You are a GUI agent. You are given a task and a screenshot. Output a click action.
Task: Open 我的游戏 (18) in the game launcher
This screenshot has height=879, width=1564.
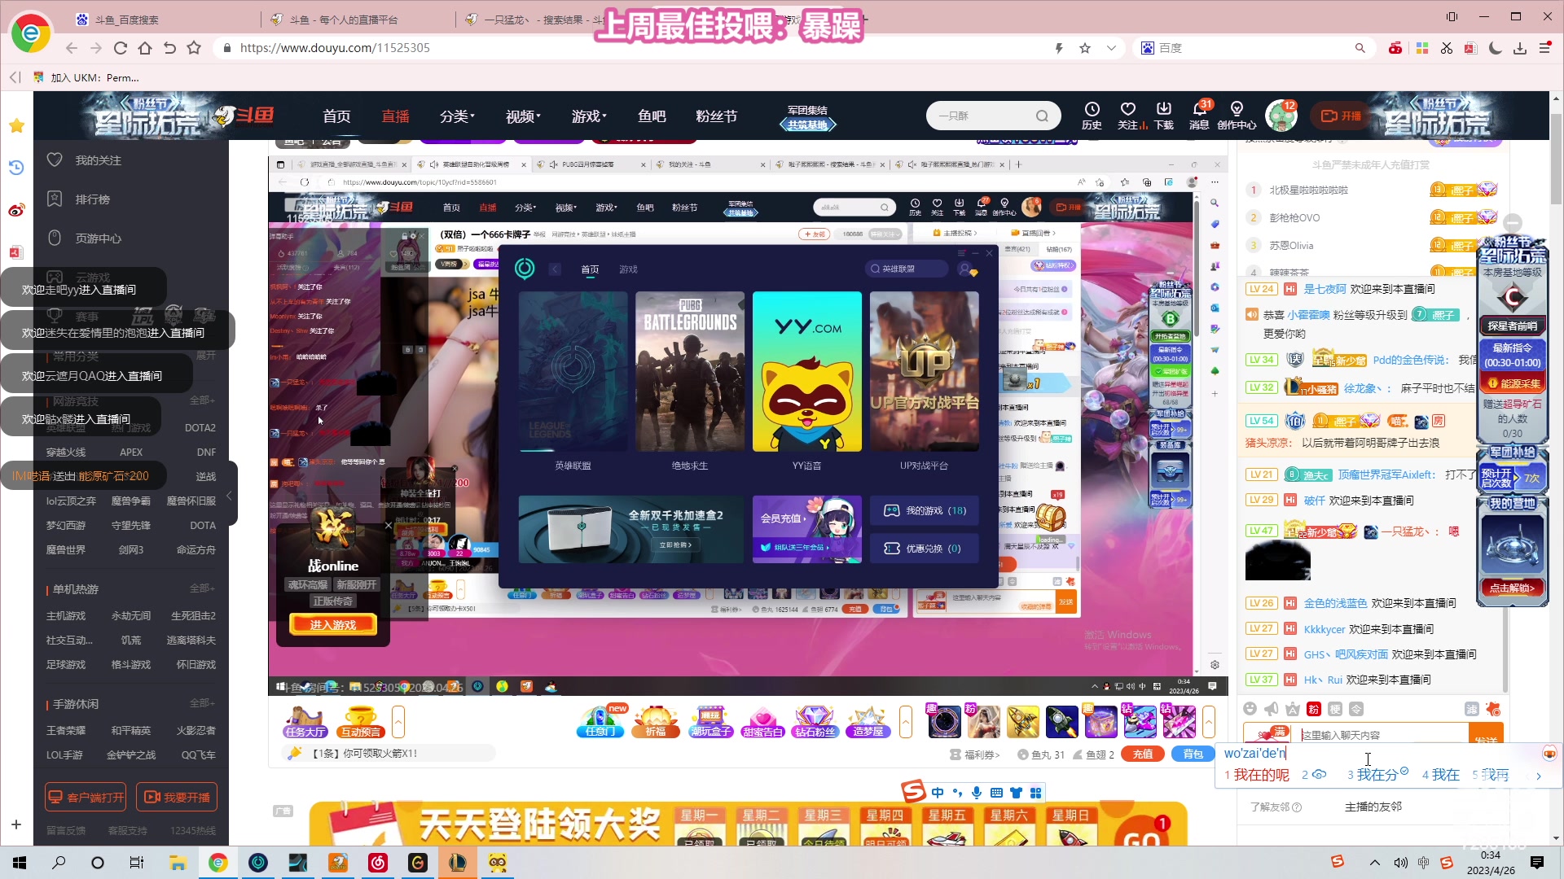point(925,510)
